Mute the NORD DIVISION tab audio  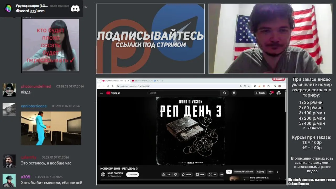coord(125,81)
